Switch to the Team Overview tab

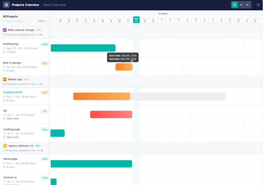pos(54,5)
